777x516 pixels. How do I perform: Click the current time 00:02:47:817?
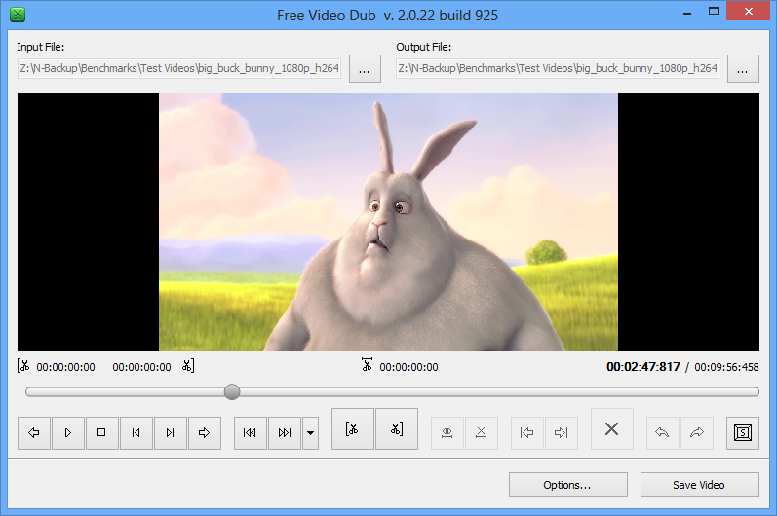pos(643,367)
